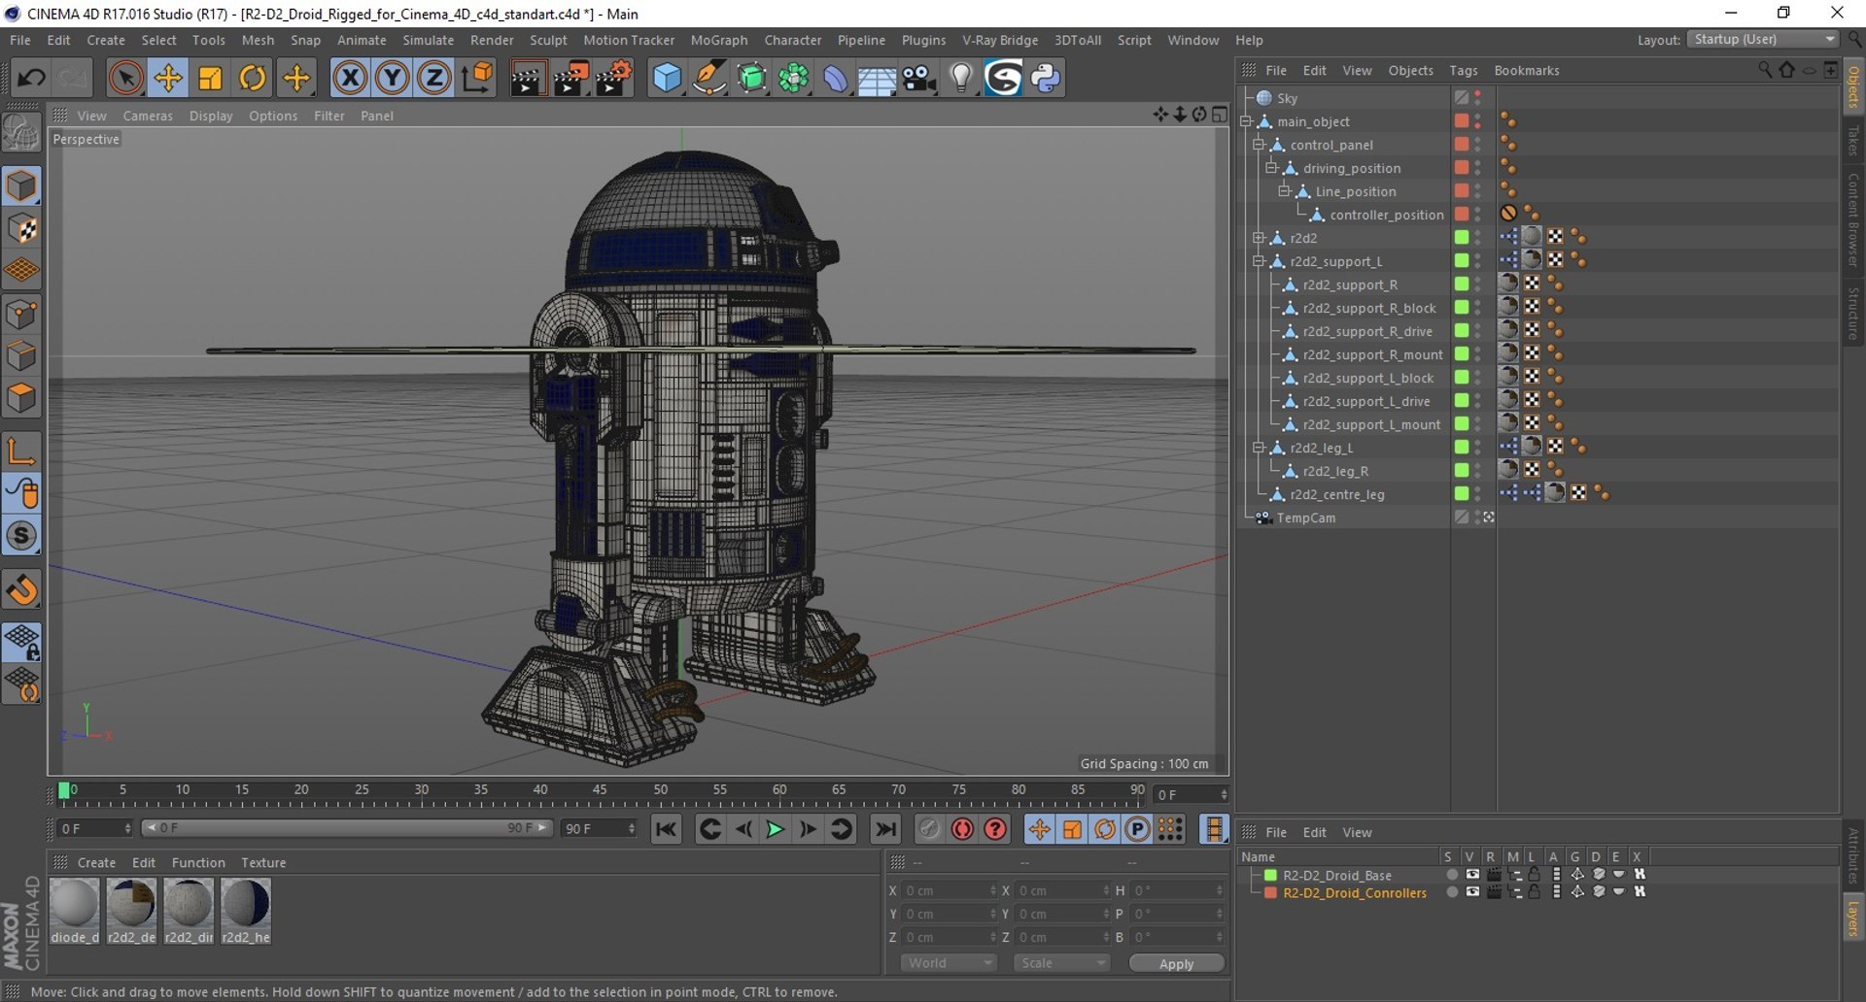Screen dimensions: 1866x1002
Task: Go to start of animation
Action: click(x=666, y=829)
